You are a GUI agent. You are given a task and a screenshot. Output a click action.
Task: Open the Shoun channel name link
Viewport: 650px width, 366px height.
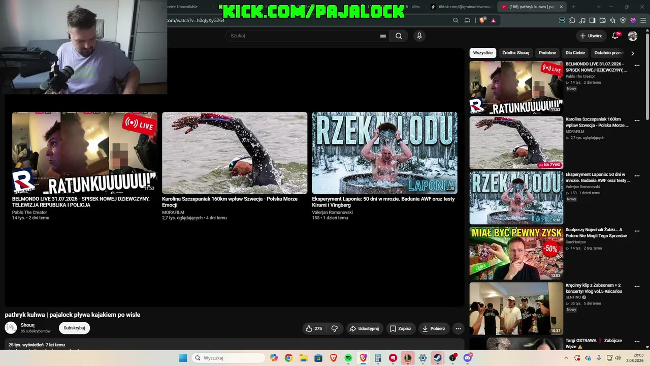tap(27, 325)
